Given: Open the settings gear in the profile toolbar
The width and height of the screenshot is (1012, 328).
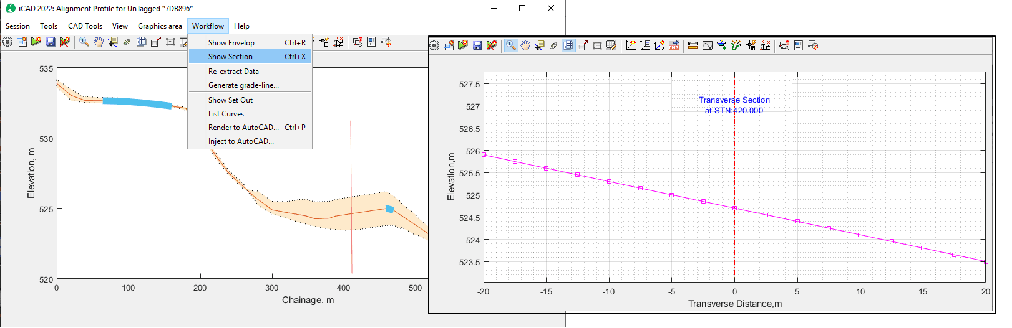Looking at the screenshot, I should click(x=7, y=42).
